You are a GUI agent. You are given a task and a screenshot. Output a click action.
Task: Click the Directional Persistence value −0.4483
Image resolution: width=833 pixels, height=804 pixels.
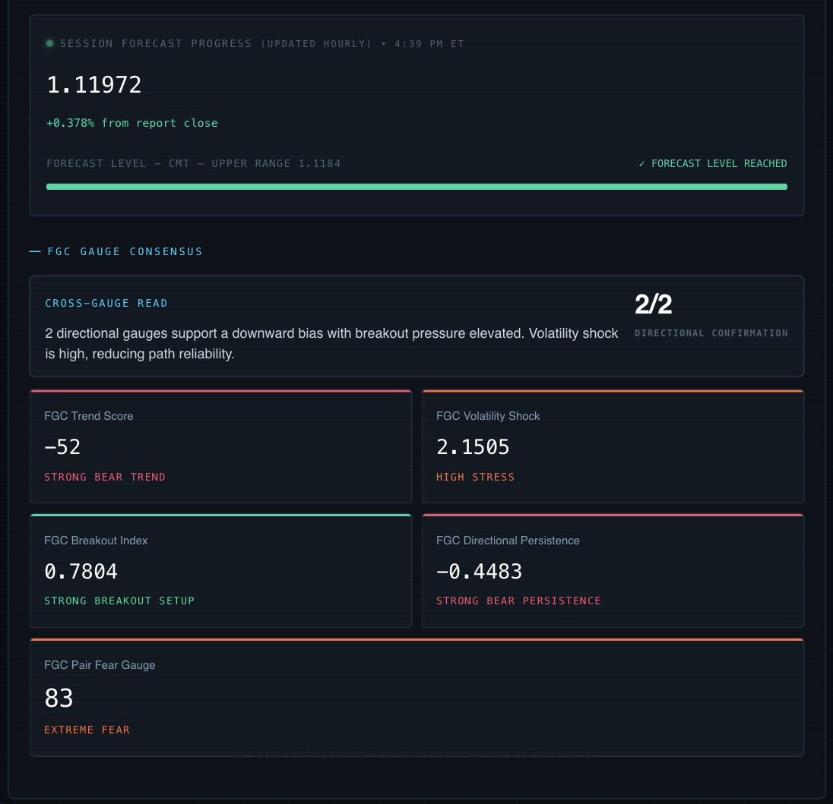(479, 572)
